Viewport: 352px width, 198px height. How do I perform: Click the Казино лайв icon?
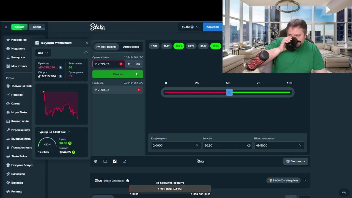[x=8, y=121]
